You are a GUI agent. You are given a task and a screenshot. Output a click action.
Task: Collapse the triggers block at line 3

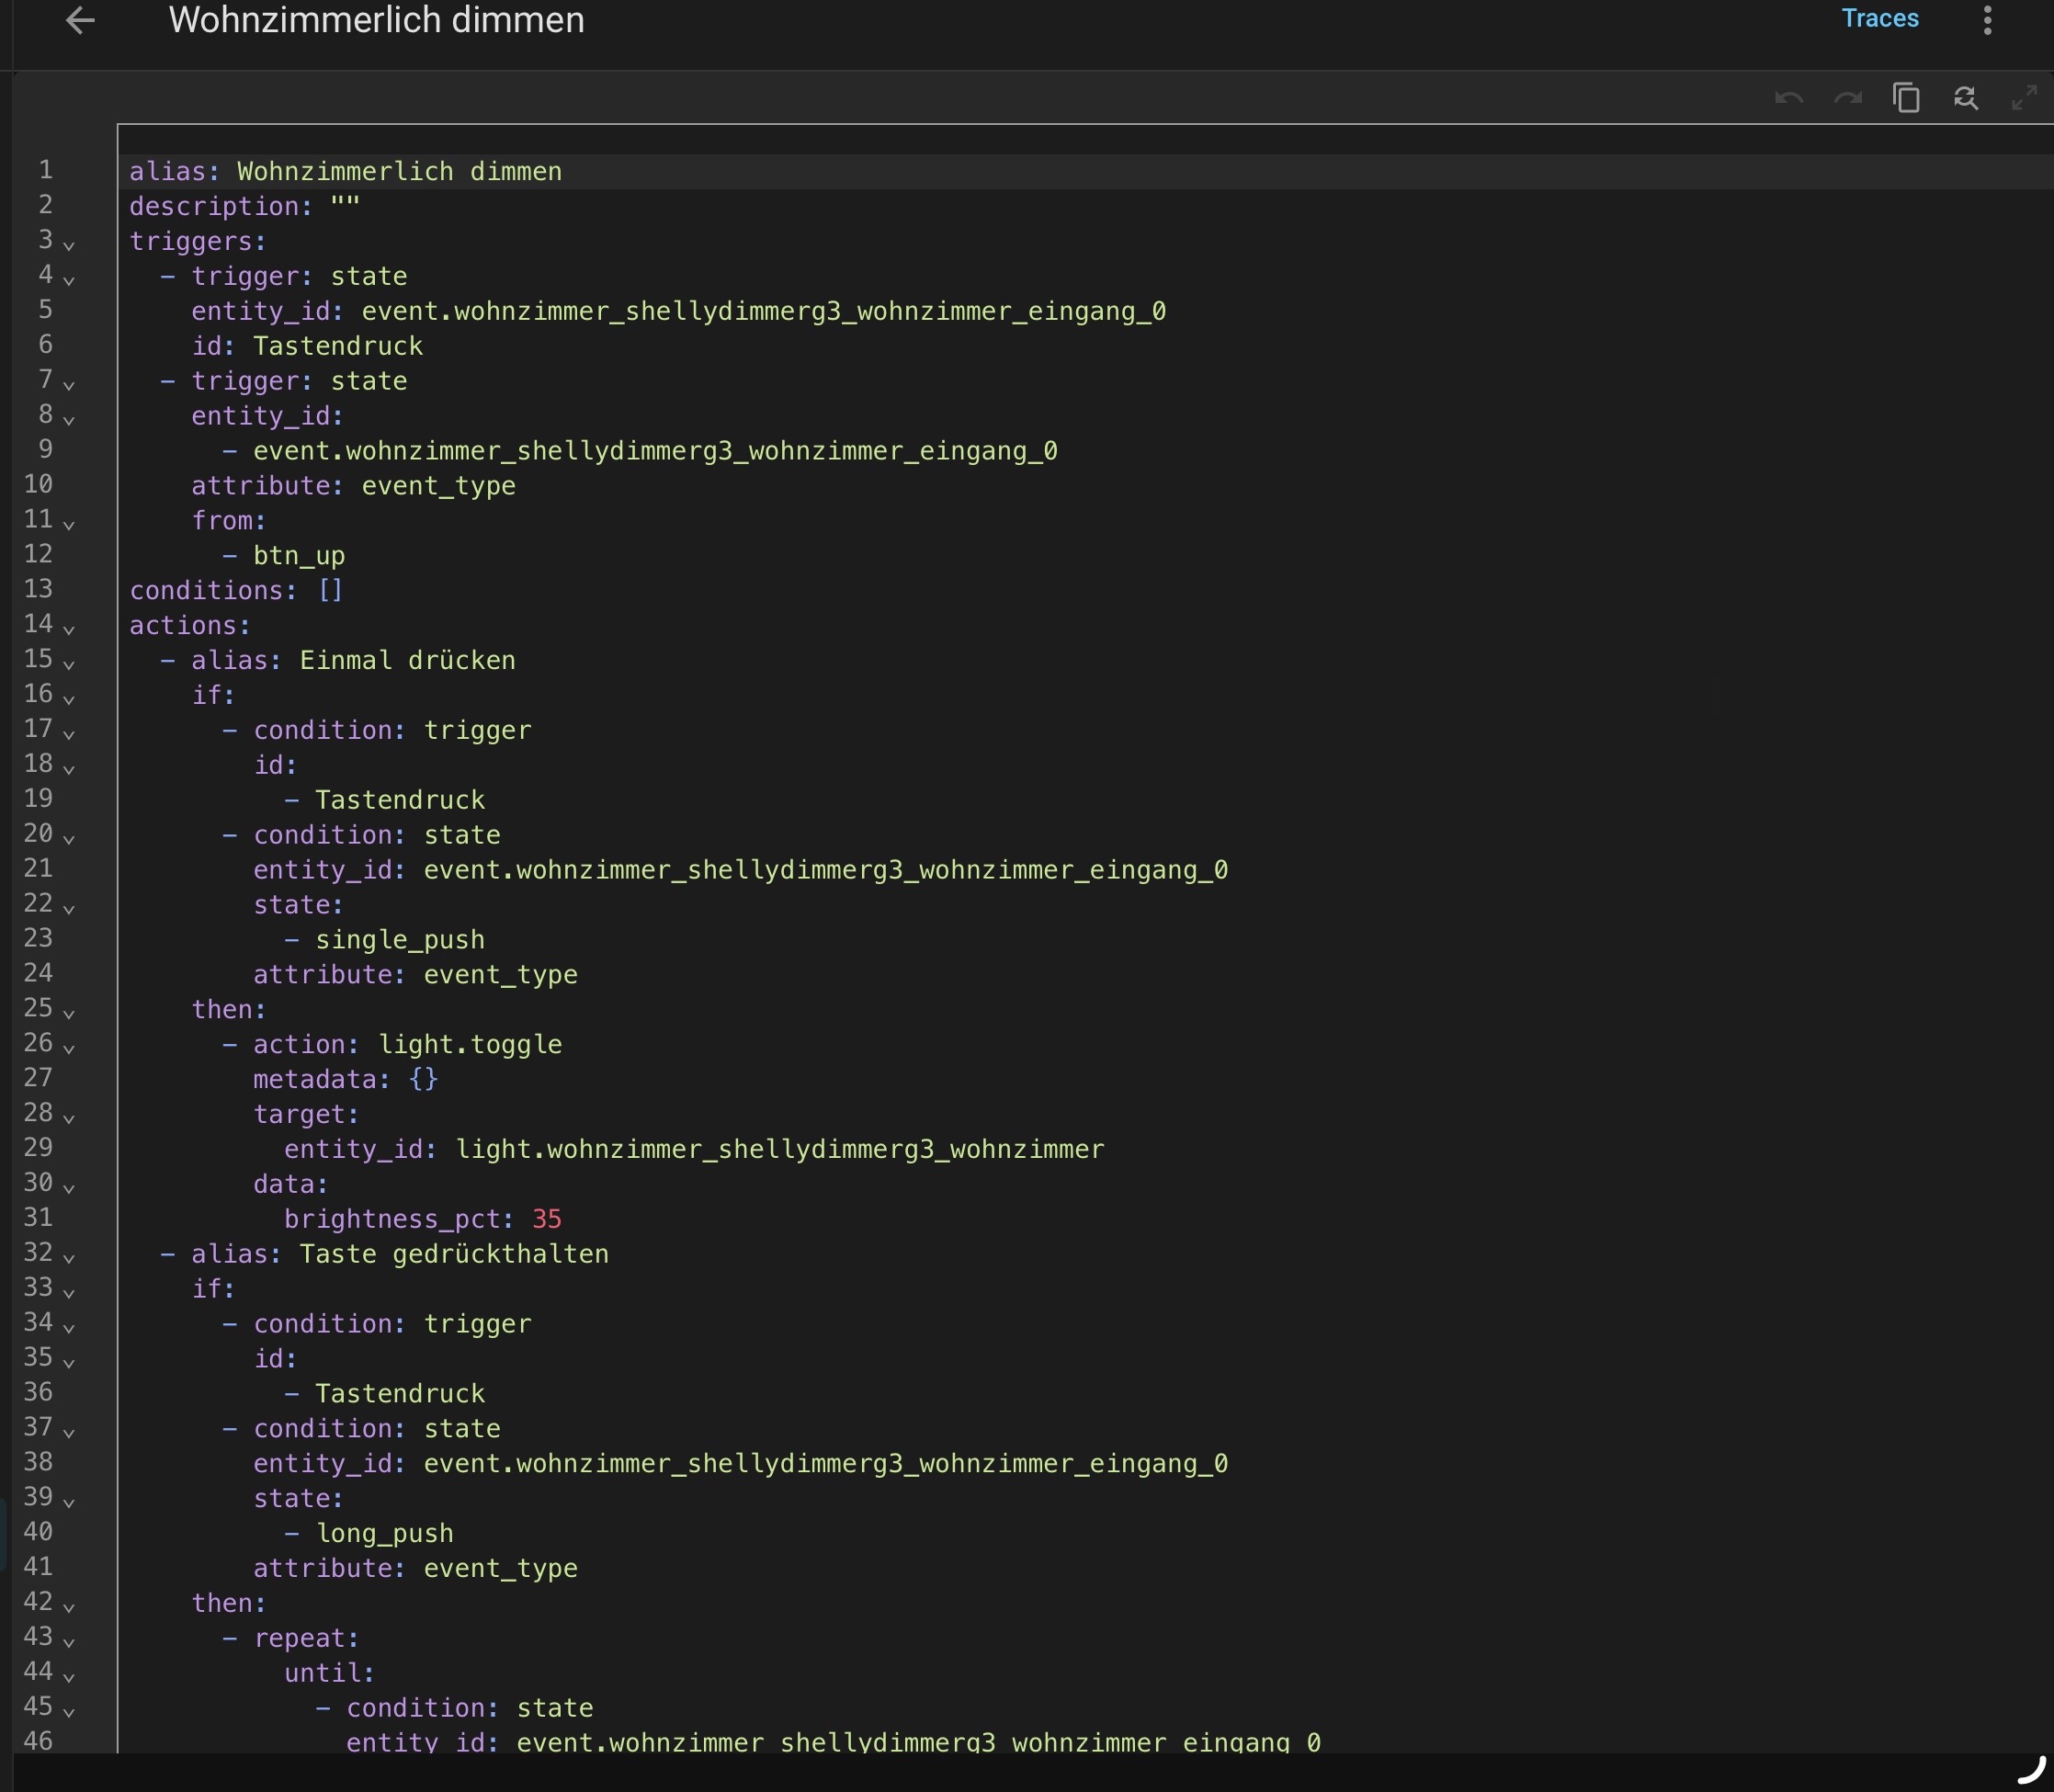69,244
